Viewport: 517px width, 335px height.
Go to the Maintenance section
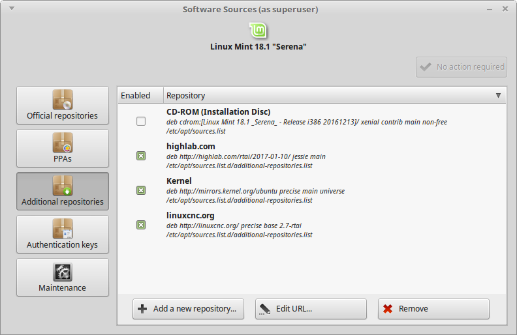point(63,278)
